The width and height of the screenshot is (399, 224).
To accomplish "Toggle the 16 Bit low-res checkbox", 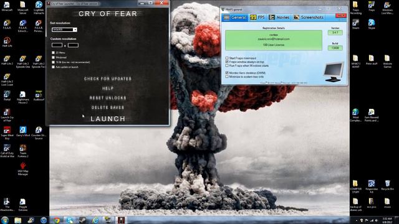I will point(53,62).
